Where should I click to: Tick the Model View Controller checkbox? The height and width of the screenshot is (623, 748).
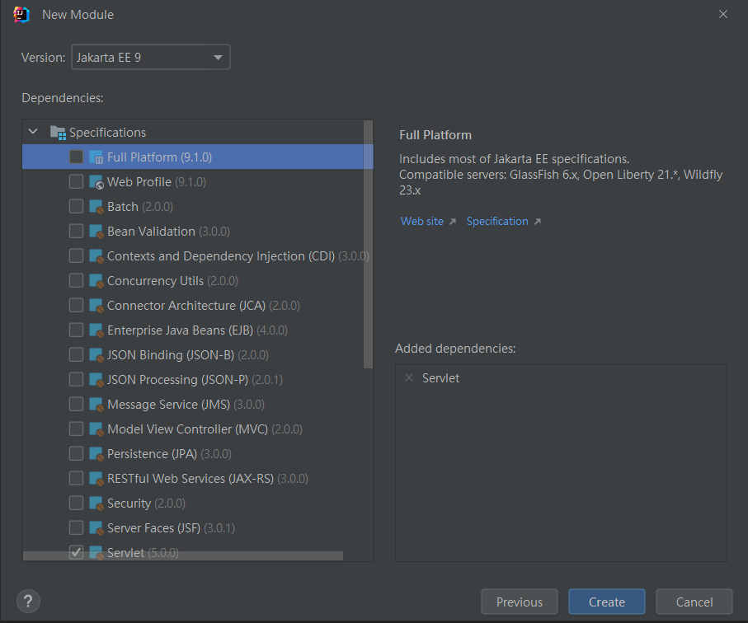[77, 429]
